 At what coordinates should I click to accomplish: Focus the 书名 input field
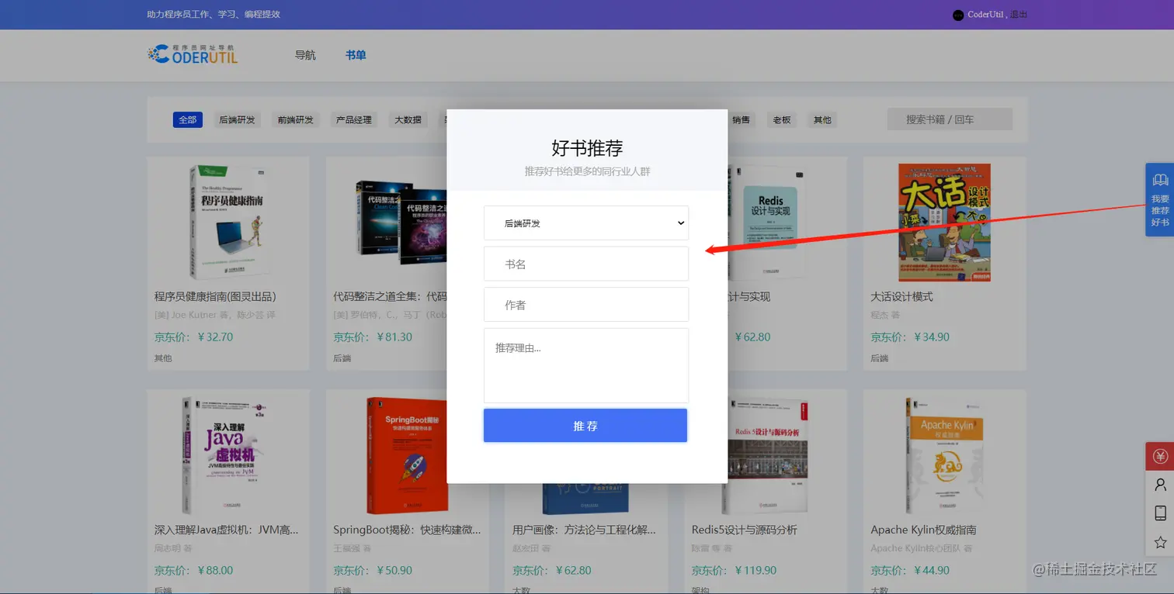click(586, 264)
